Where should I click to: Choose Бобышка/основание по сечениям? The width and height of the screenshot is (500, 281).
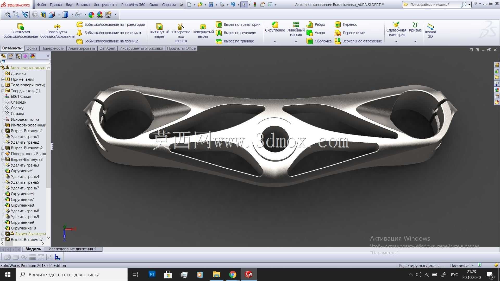109,33
